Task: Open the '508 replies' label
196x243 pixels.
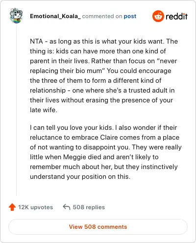Action: pos(89,207)
